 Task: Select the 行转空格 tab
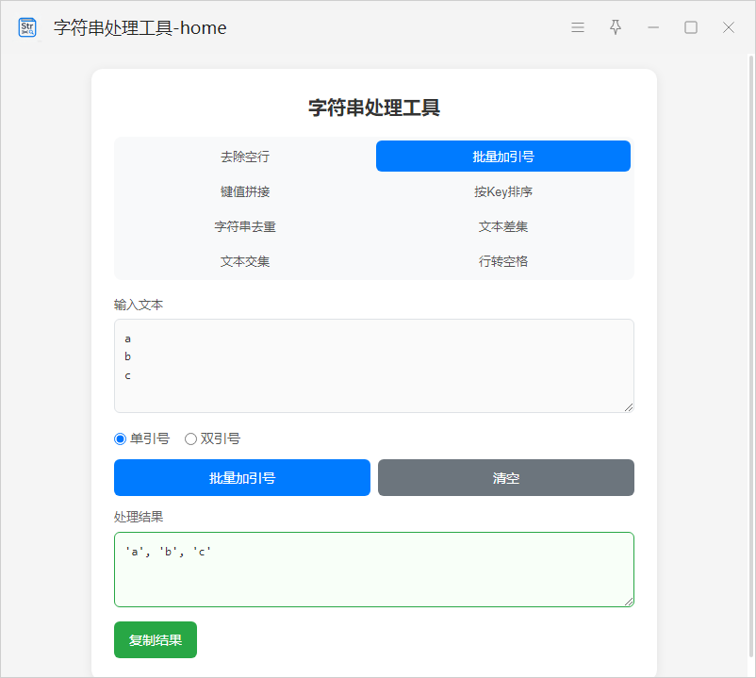(x=503, y=261)
